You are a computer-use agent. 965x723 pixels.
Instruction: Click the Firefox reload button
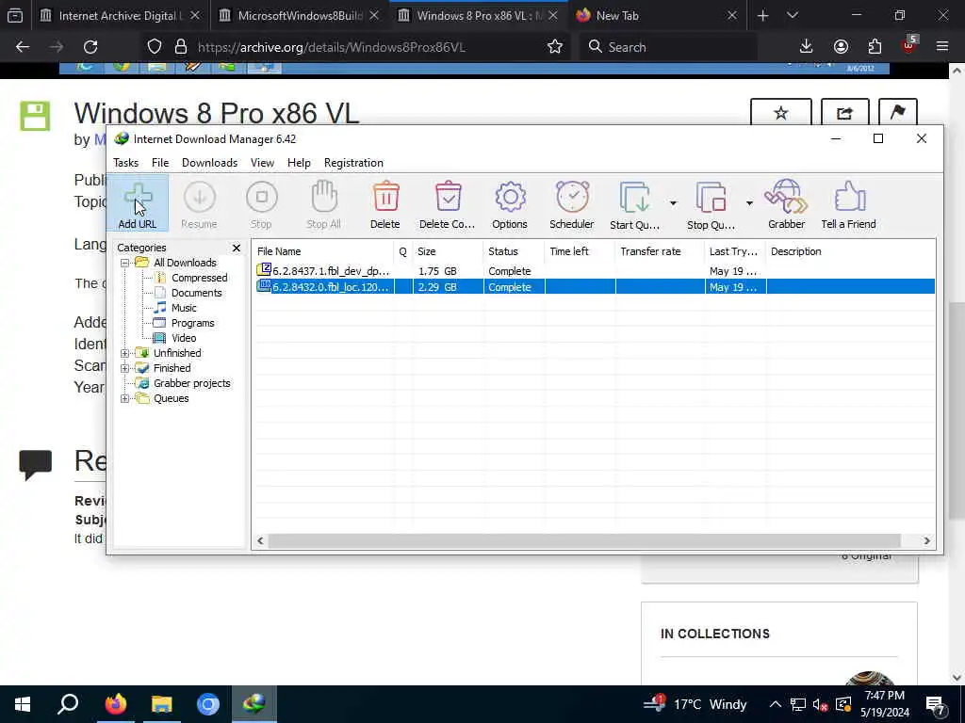click(x=91, y=47)
